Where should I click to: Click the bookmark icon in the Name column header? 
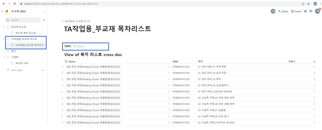click(x=66, y=61)
